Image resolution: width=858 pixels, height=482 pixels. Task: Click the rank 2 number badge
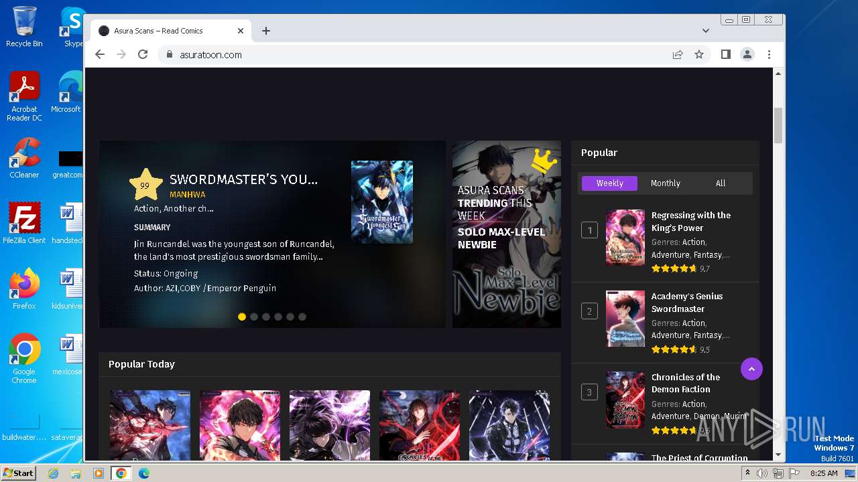pos(589,311)
